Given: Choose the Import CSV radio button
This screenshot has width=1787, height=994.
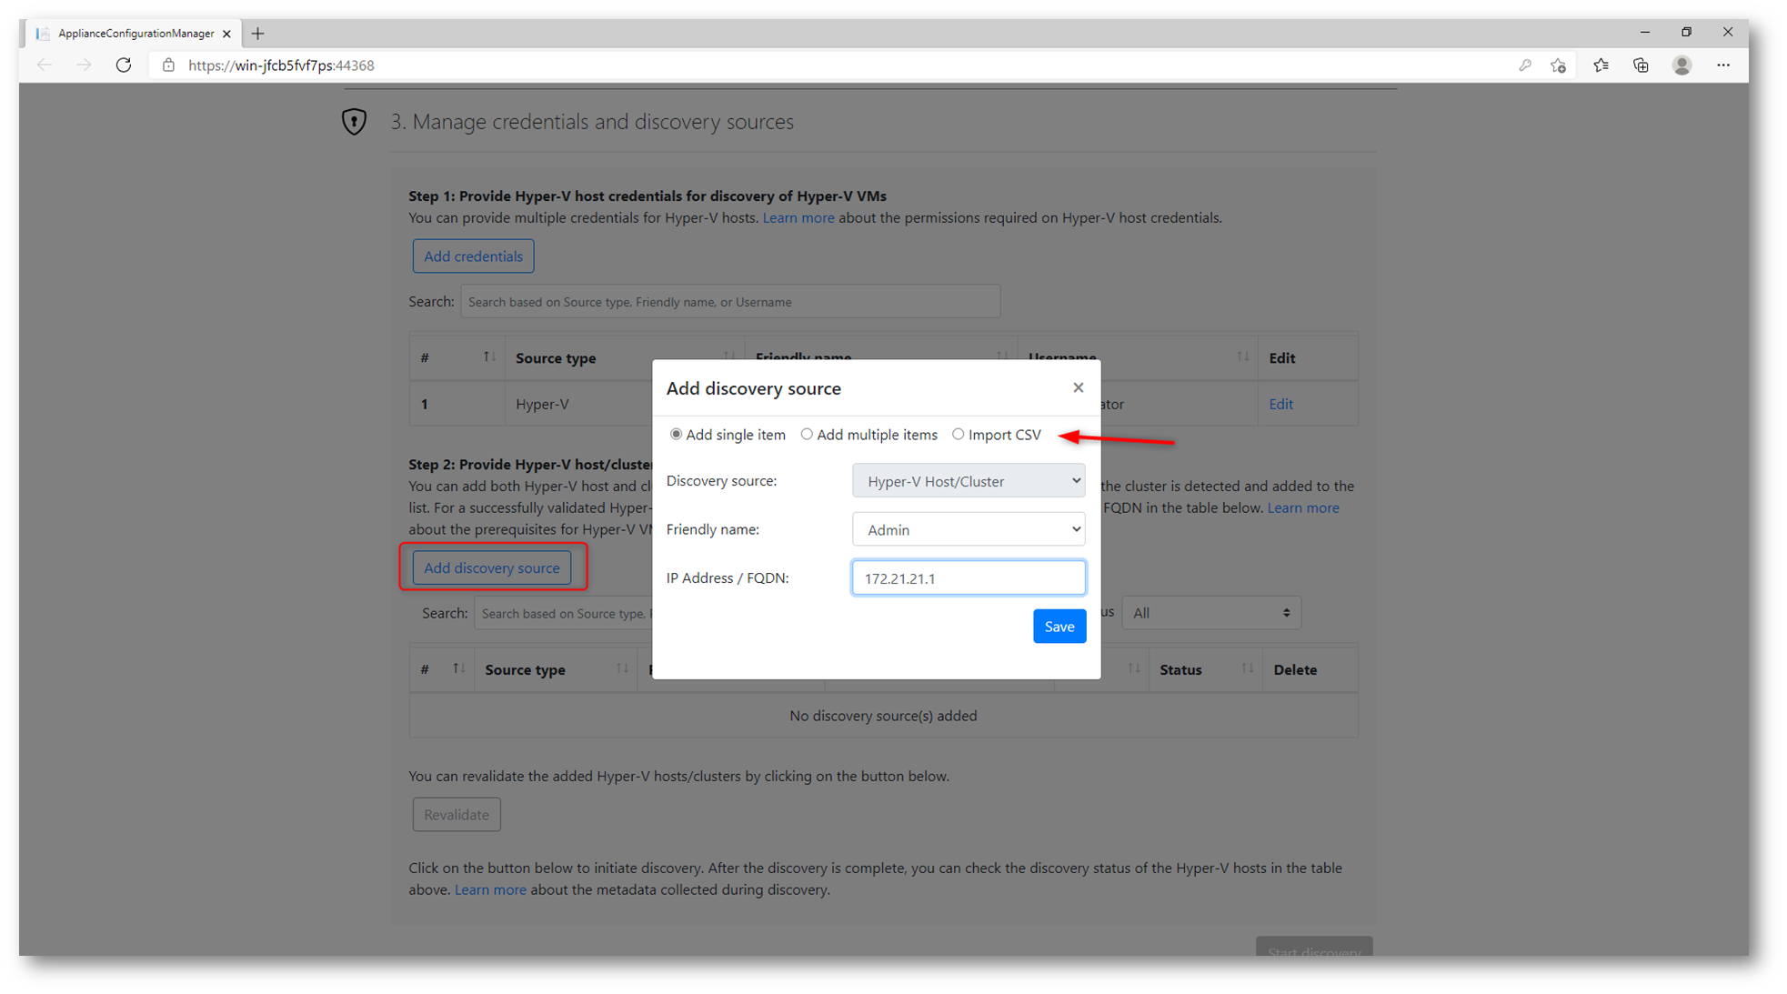Looking at the screenshot, I should 958,435.
